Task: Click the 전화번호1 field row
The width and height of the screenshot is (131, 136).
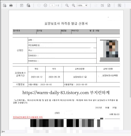Action: (x=62, y=56)
